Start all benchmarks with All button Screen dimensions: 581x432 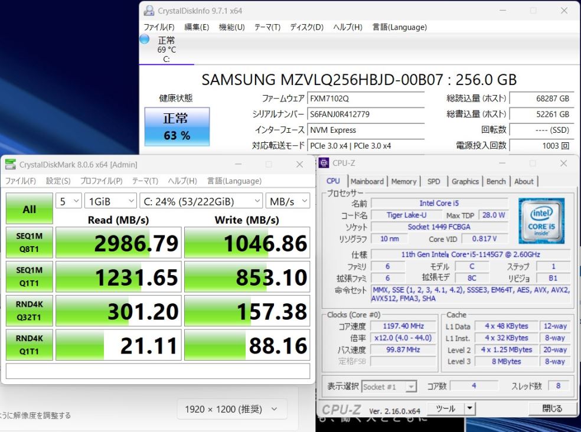pyautogui.click(x=29, y=209)
